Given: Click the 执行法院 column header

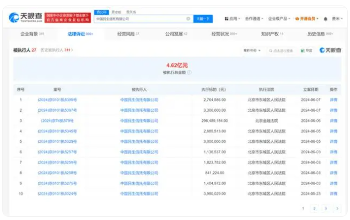Looking at the screenshot, I should 266,90.
